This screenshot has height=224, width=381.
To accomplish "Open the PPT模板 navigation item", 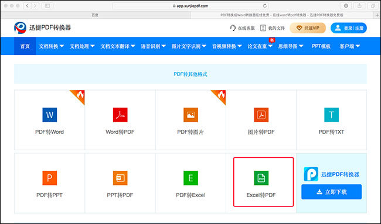I will click(x=321, y=46).
